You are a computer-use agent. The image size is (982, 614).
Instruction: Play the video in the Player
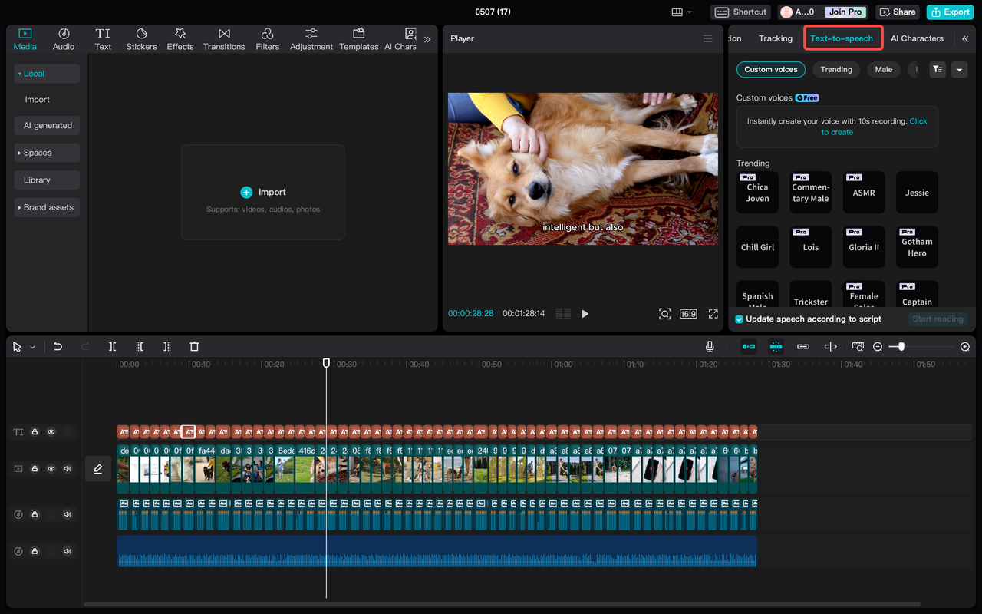585,314
